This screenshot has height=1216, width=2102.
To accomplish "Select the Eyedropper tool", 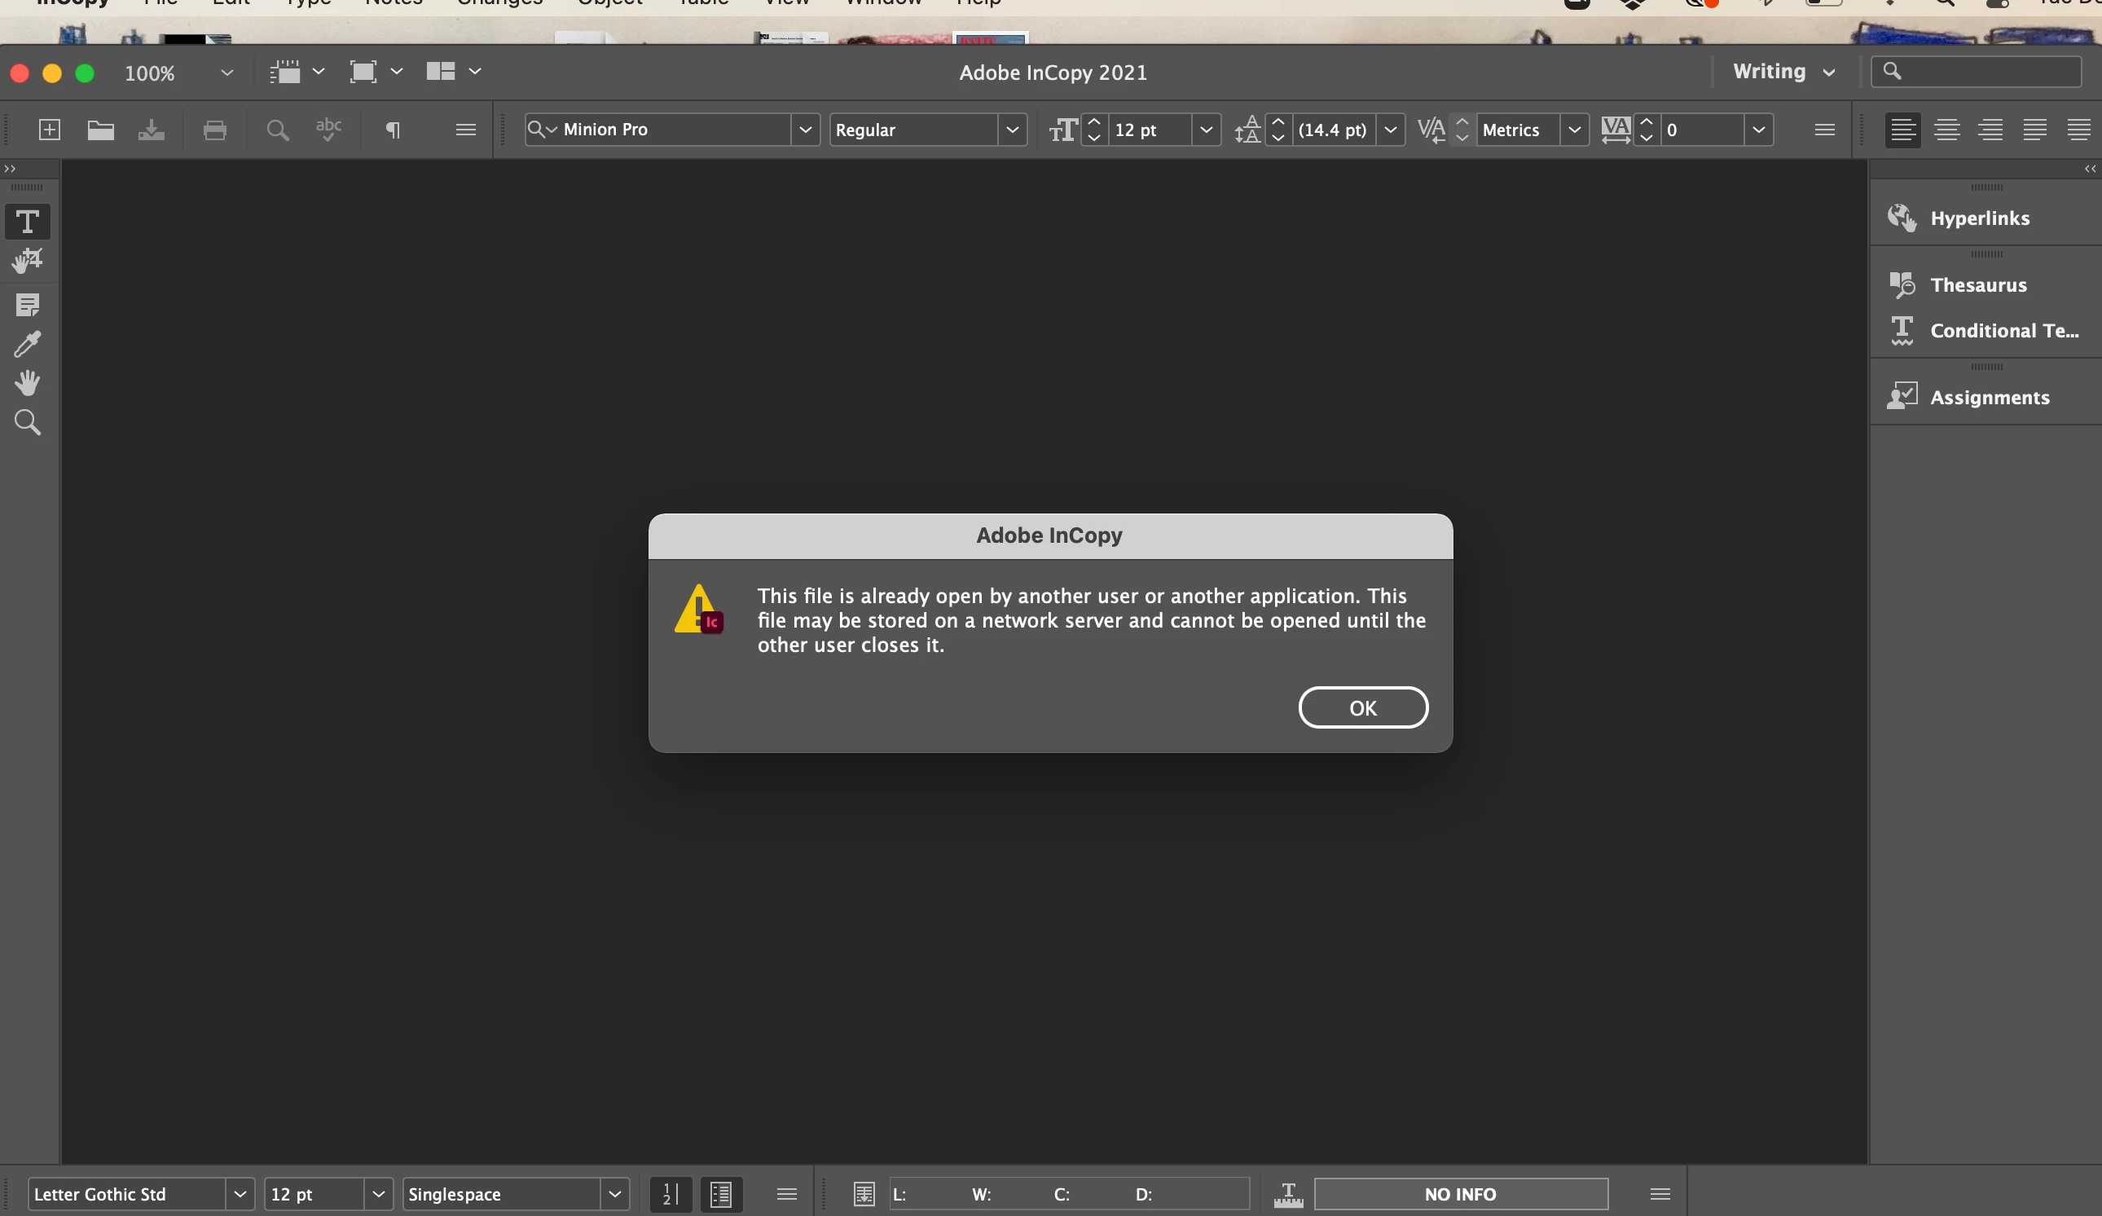I will click(27, 344).
